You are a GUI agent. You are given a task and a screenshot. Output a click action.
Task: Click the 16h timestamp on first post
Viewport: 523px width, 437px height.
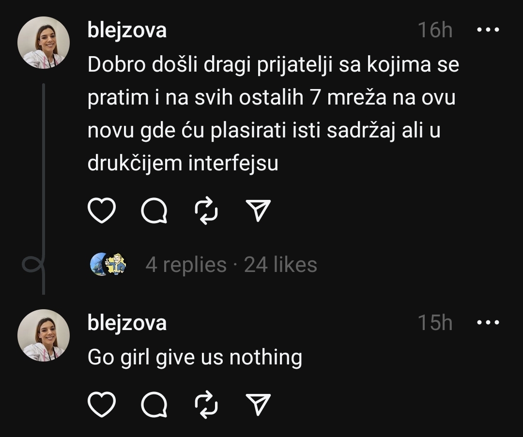(435, 30)
